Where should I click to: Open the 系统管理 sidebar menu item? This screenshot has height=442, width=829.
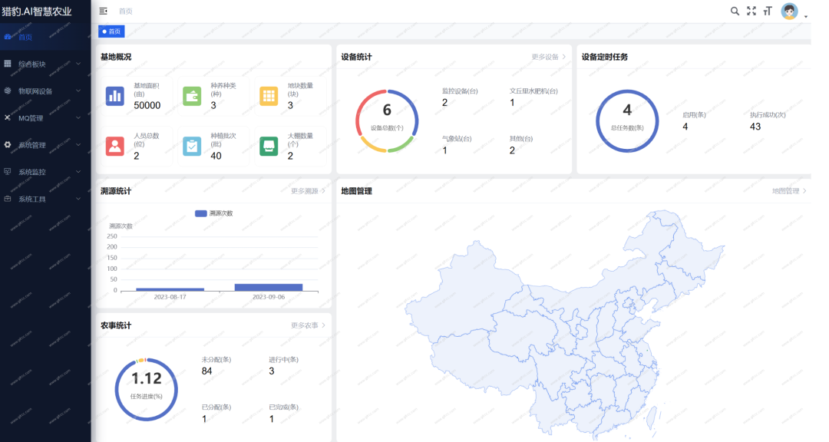(x=45, y=145)
